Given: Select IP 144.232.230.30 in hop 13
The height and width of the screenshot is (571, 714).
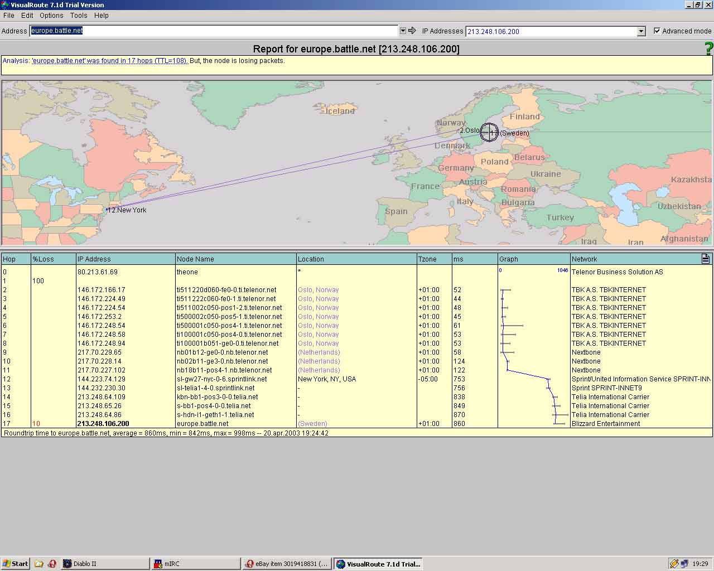Looking at the screenshot, I should [102, 388].
